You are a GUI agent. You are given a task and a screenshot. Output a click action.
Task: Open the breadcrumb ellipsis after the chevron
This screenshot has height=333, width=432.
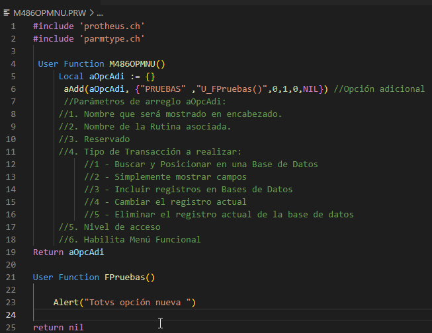click(100, 13)
